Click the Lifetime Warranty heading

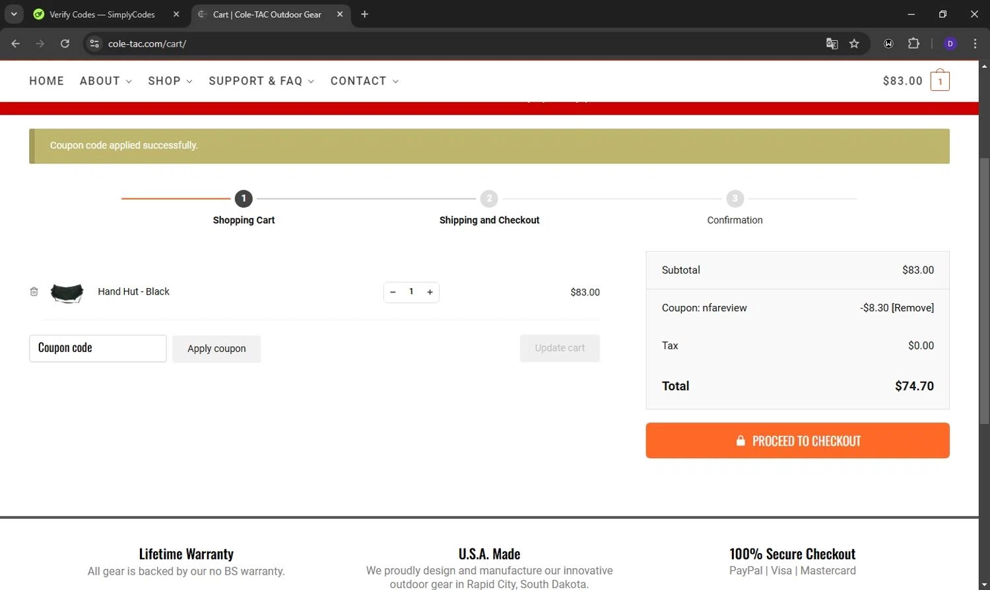click(x=186, y=554)
